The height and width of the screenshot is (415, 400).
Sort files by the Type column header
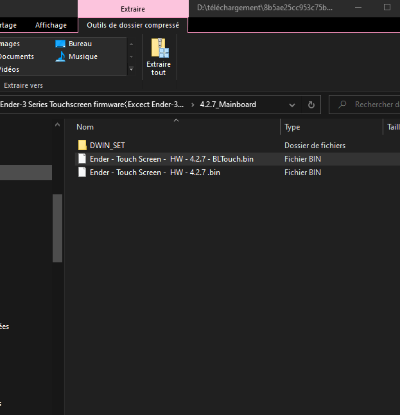click(292, 127)
